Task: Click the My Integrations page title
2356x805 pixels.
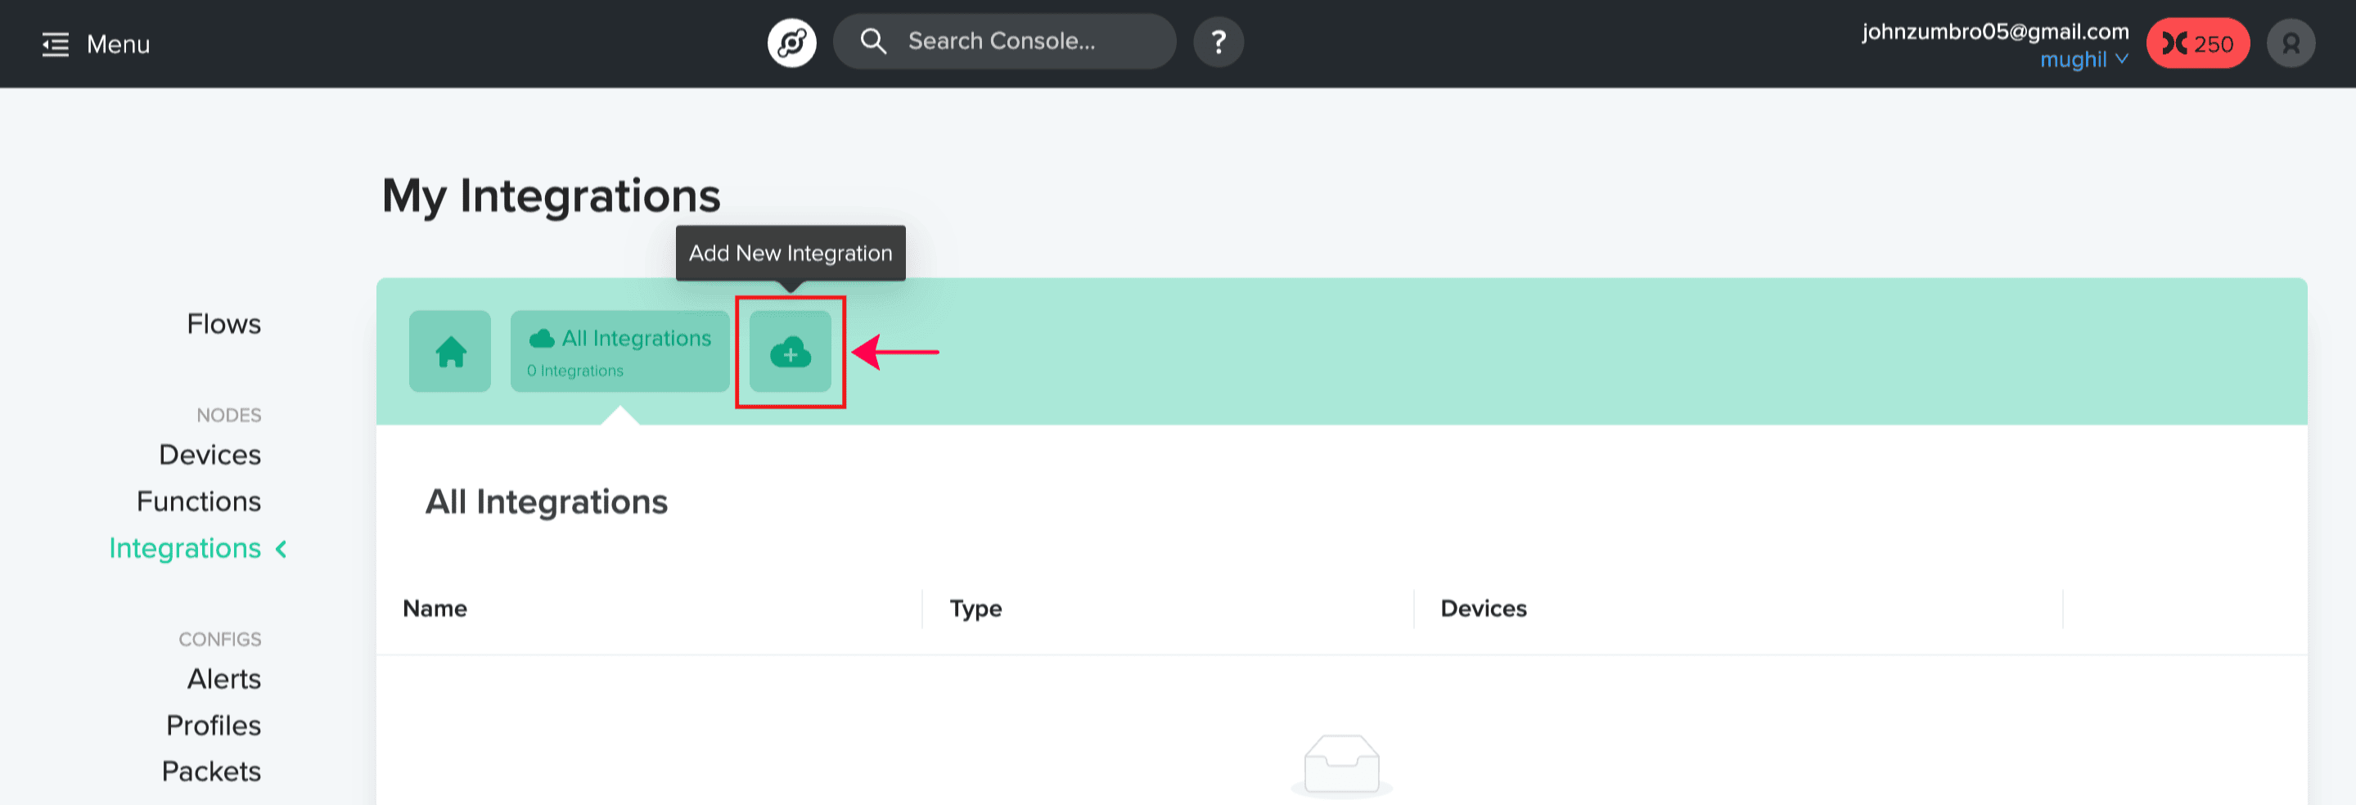Action: coord(551,196)
